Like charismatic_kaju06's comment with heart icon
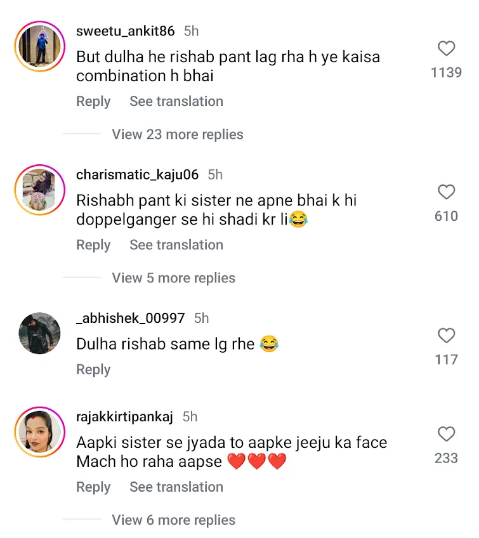 point(447,192)
